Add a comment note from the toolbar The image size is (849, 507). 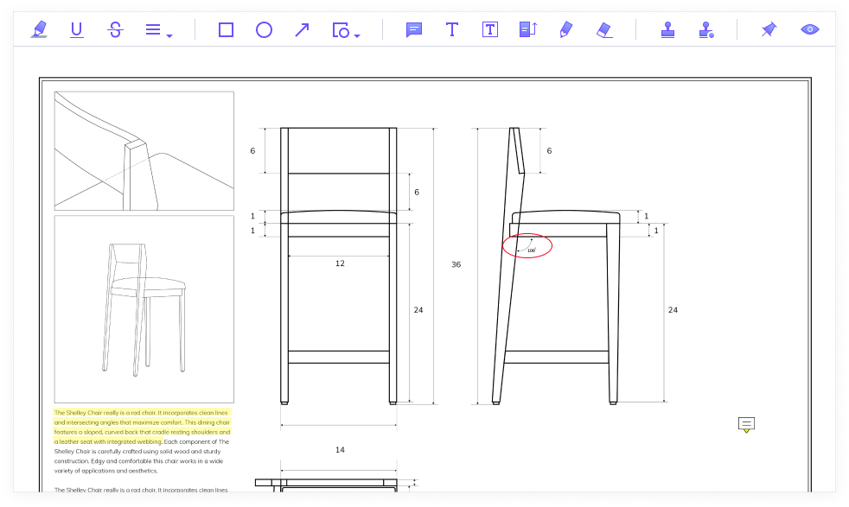coord(414,29)
